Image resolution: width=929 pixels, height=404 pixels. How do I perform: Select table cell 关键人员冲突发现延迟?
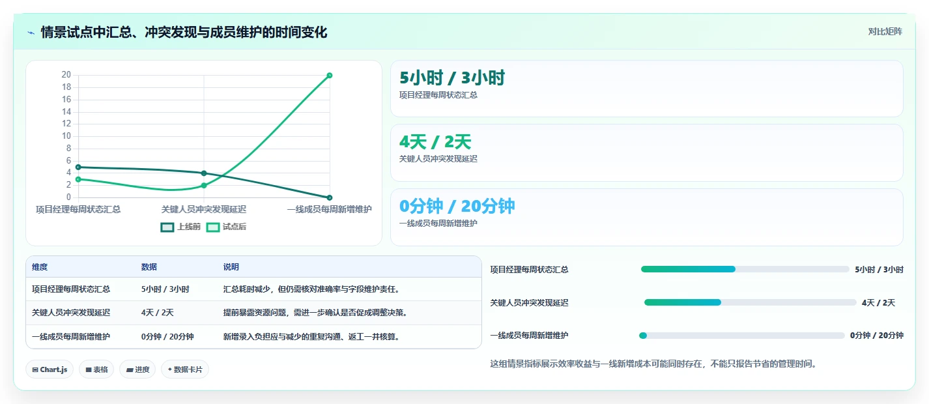coord(71,313)
